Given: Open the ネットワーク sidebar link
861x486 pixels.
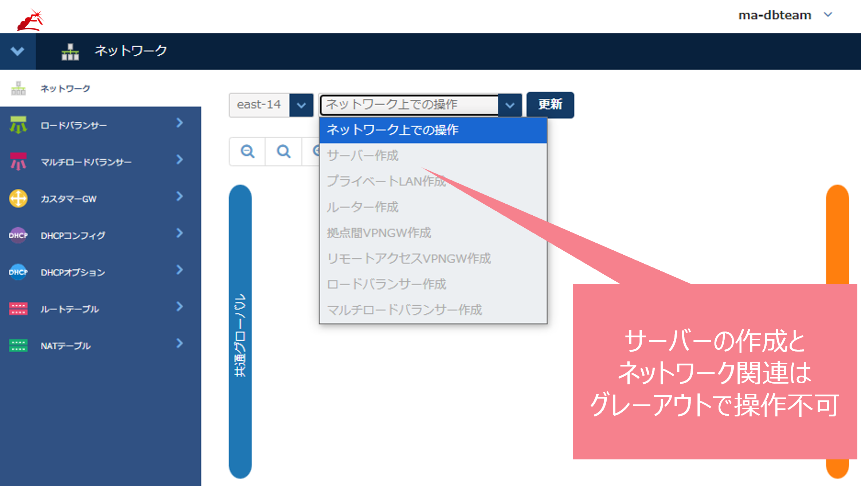Looking at the screenshot, I should 65,89.
